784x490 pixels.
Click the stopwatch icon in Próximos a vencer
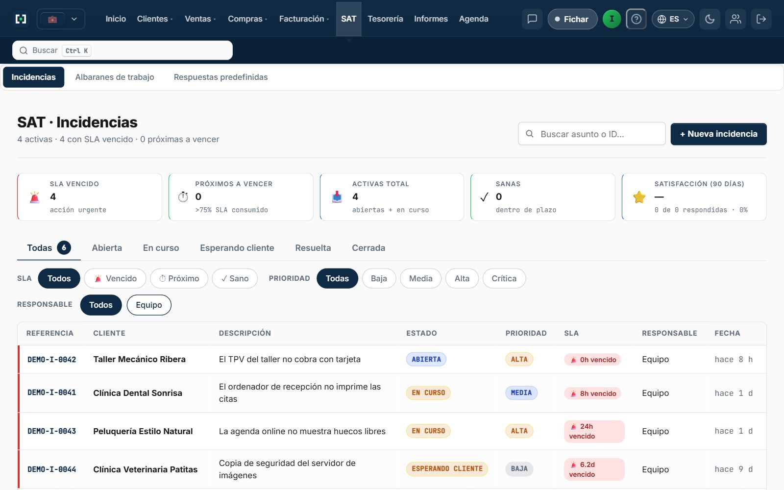point(183,197)
